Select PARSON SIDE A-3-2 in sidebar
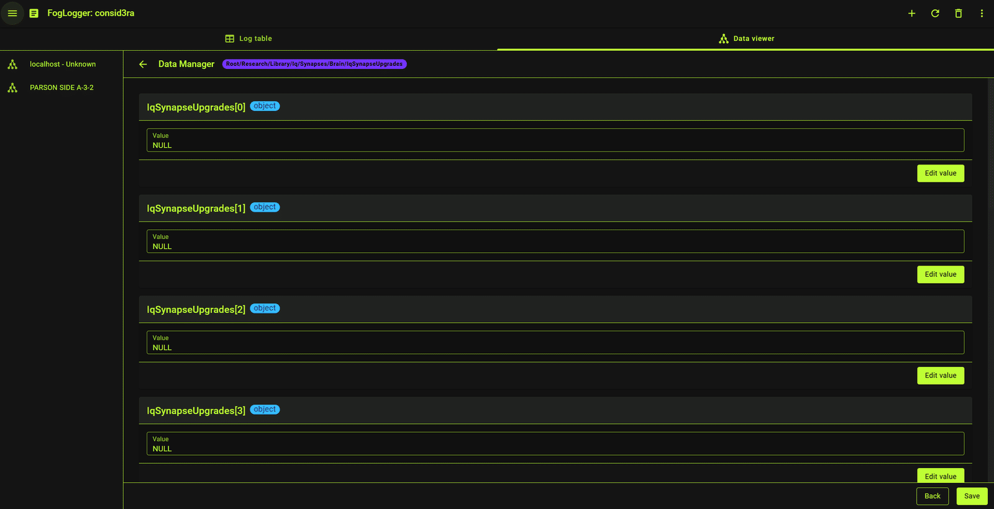Screen dimensions: 994x509 62,88
